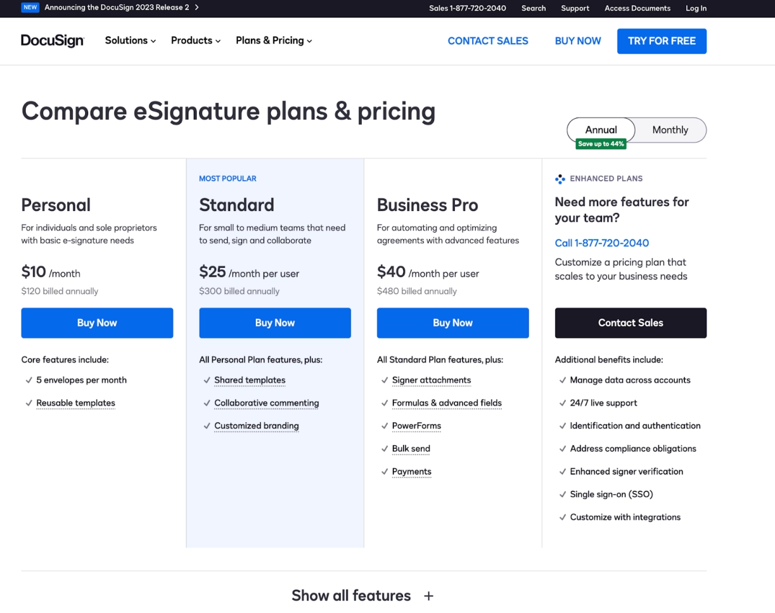Click Contact Sales for Enhanced Plans

tap(630, 323)
